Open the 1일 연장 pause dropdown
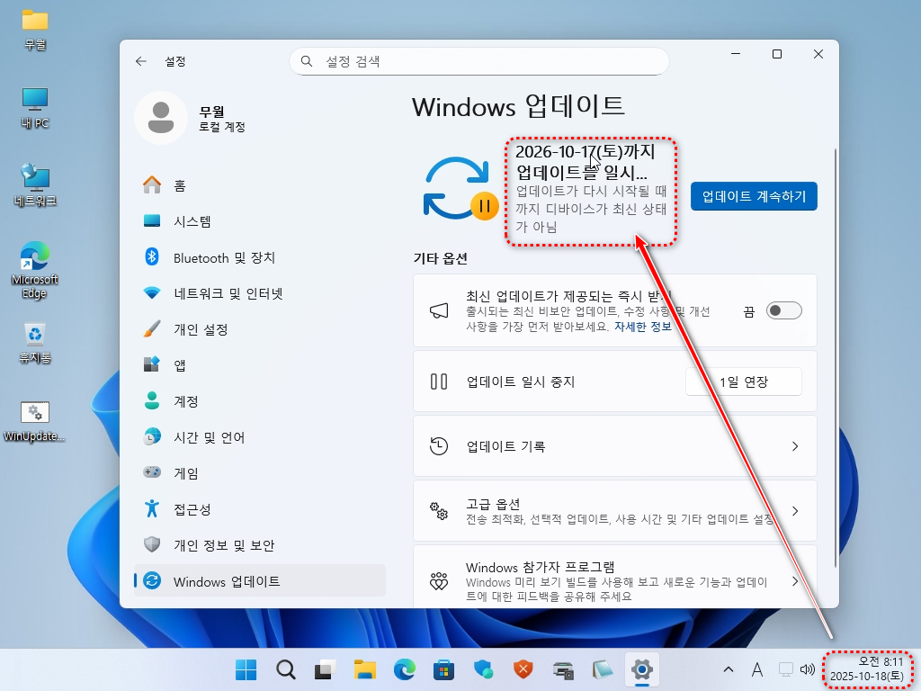The height and width of the screenshot is (691, 921). click(x=744, y=381)
